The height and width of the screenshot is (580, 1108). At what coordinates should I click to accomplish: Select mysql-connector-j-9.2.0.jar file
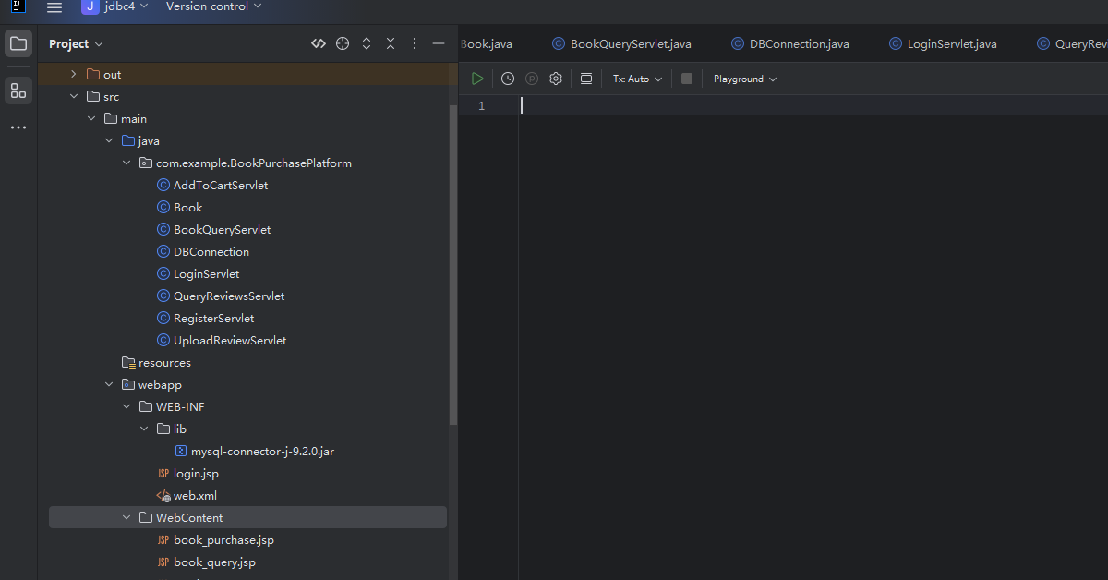coord(256,451)
